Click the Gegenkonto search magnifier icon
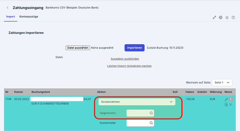Screen dimensions: 240x131 151,113
